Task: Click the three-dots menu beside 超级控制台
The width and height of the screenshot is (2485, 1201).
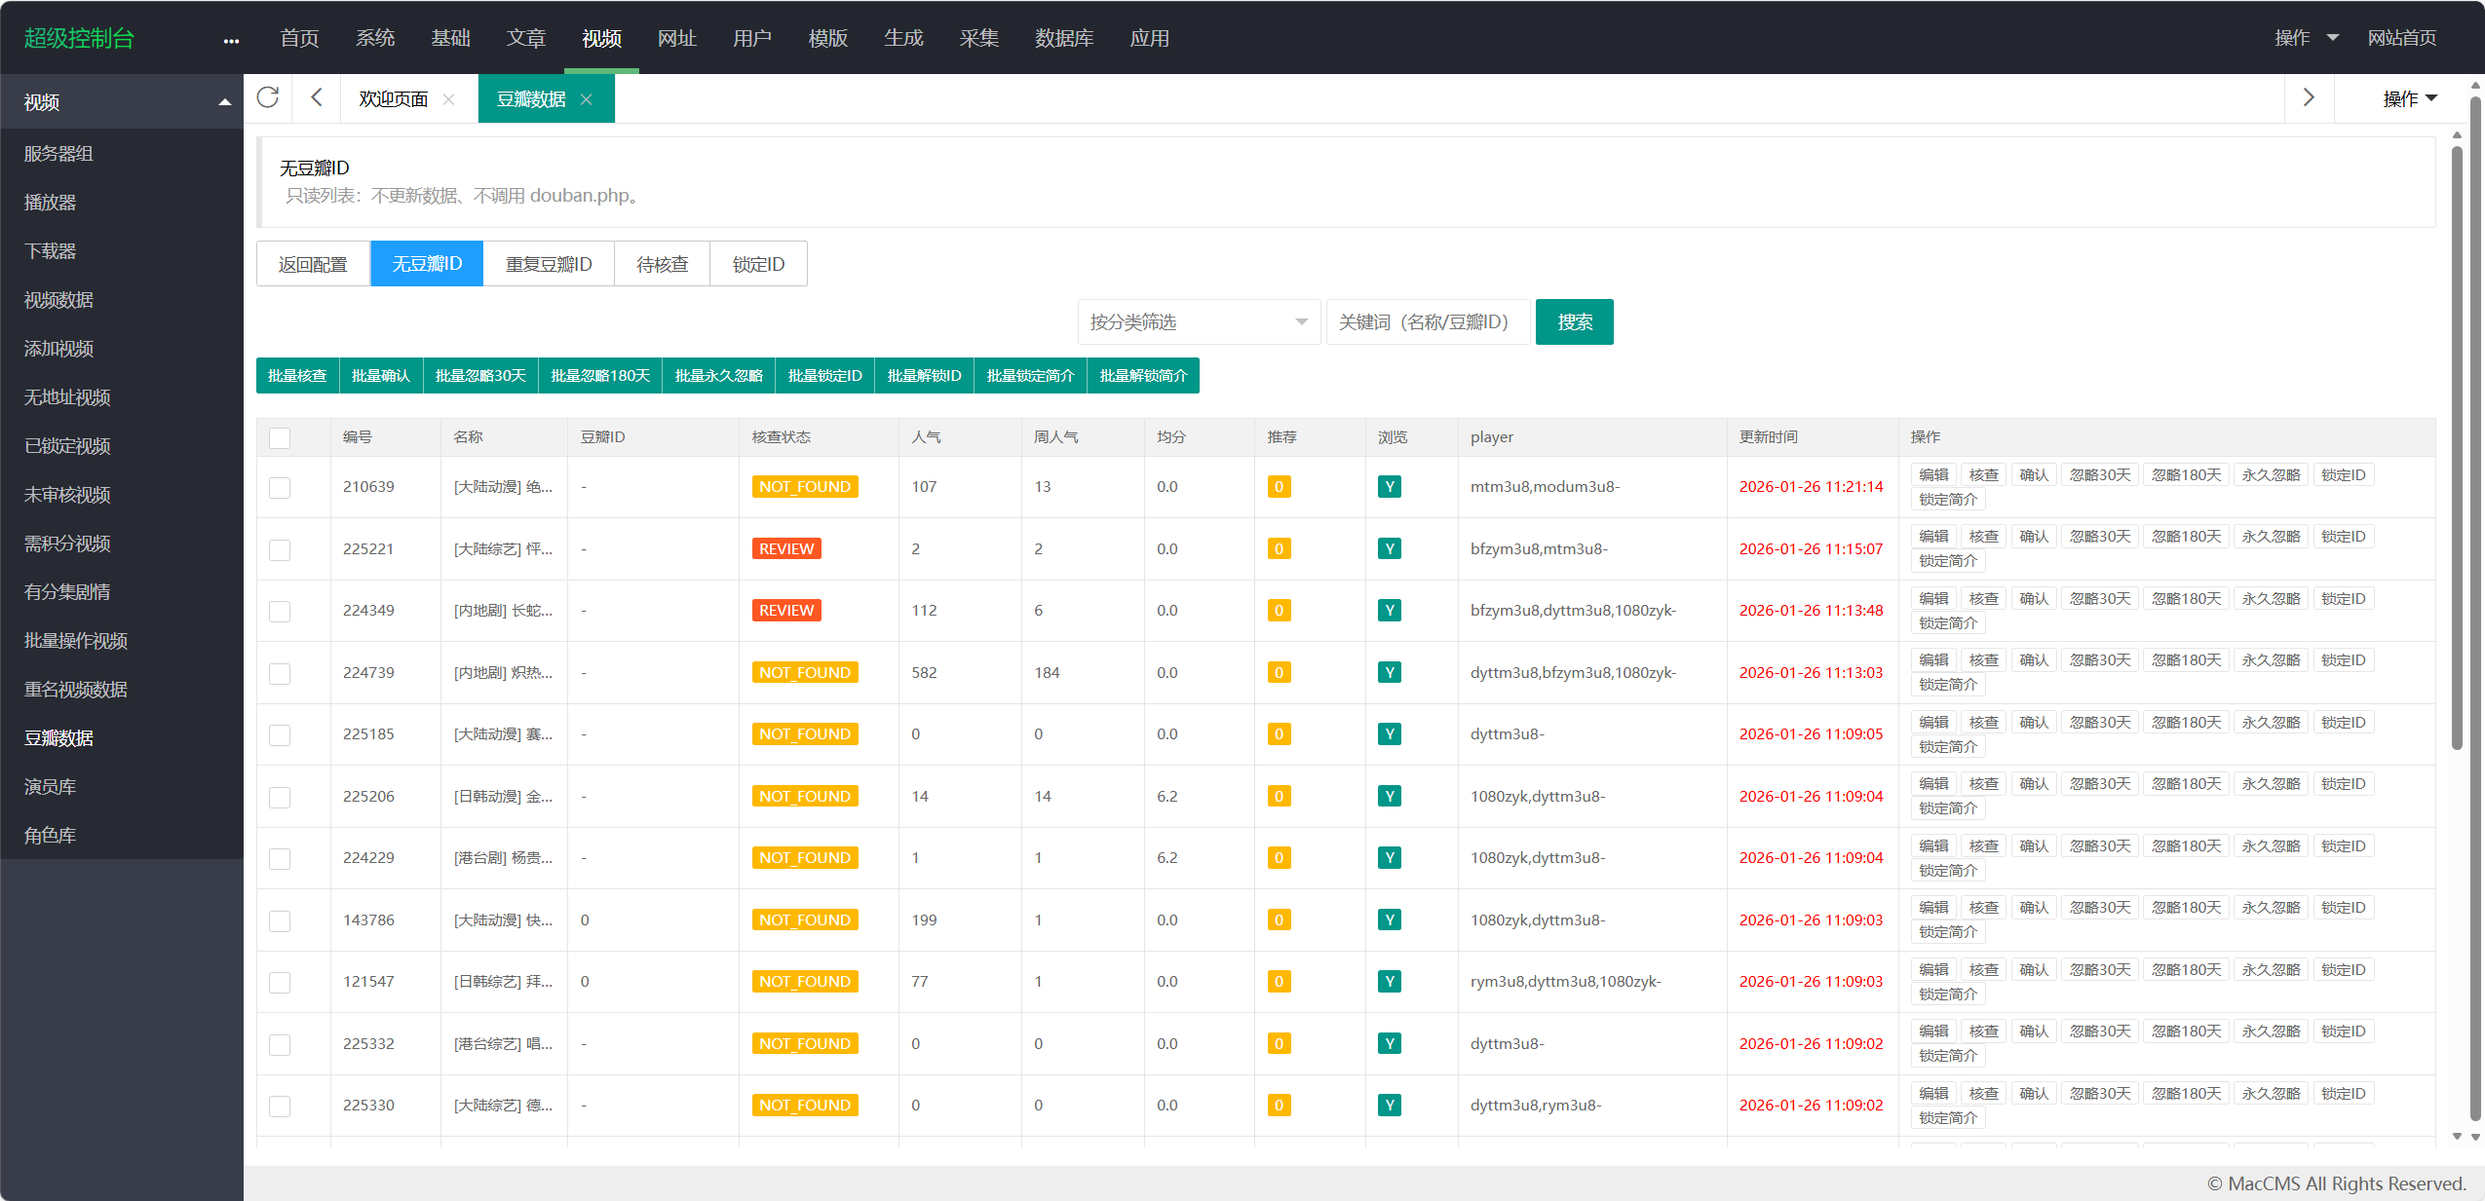Action: [231, 40]
